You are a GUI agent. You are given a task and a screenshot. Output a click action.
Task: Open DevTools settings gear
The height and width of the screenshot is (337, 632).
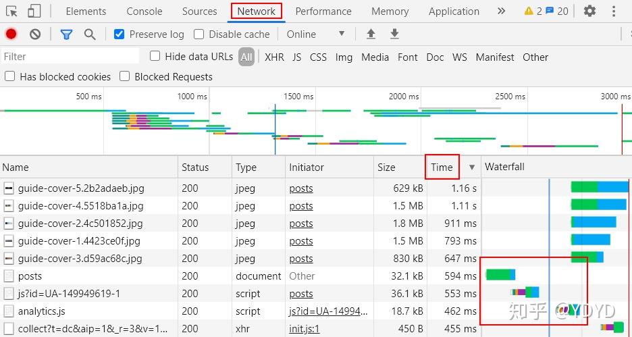click(589, 11)
